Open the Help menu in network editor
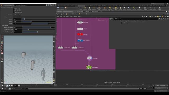The width and height of the screenshot is (169, 95). point(79,16)
